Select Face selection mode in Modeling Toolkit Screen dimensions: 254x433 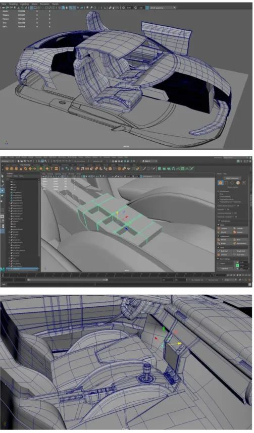coord(238,183)
